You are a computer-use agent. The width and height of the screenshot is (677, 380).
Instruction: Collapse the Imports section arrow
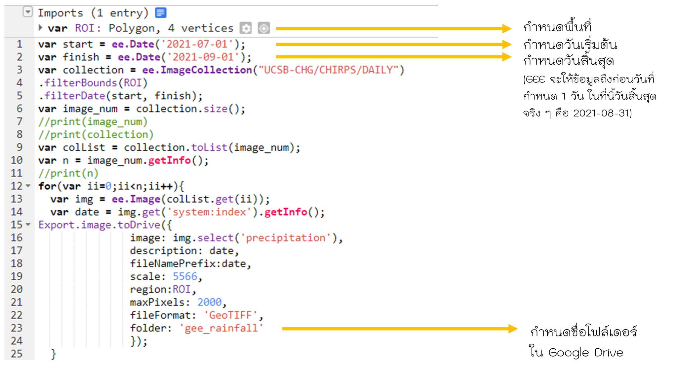[x=27, y=12]
